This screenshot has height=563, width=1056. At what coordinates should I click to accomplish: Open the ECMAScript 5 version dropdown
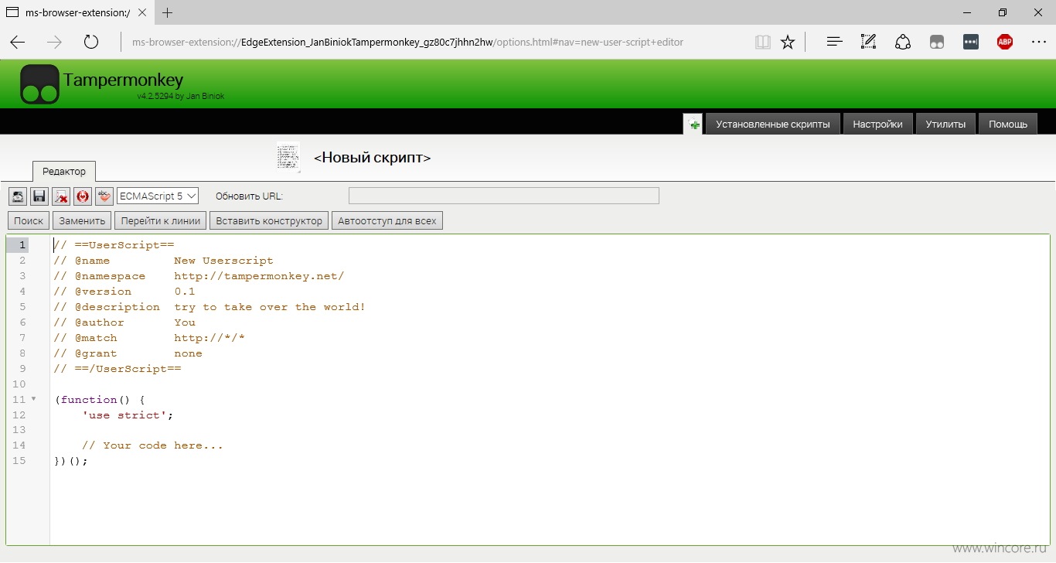coord(158,196)
